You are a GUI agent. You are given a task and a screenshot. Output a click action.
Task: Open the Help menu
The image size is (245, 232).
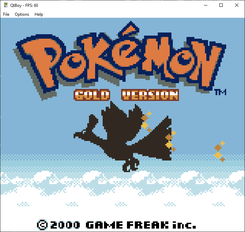coord(39,14)
